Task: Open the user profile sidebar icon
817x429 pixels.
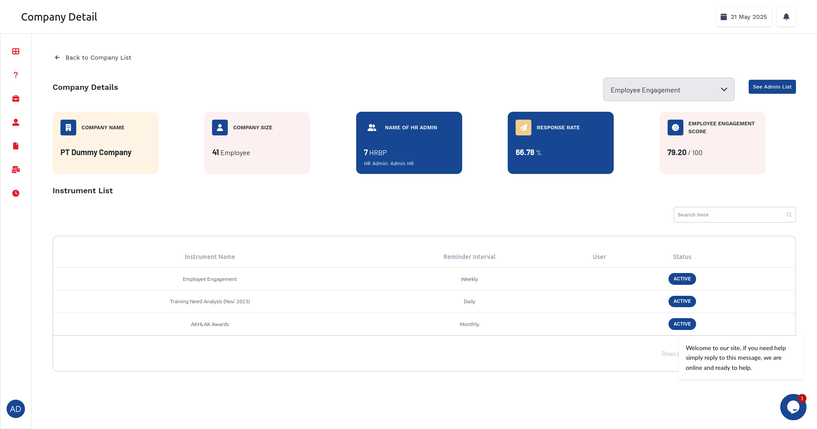Action: 16,122
